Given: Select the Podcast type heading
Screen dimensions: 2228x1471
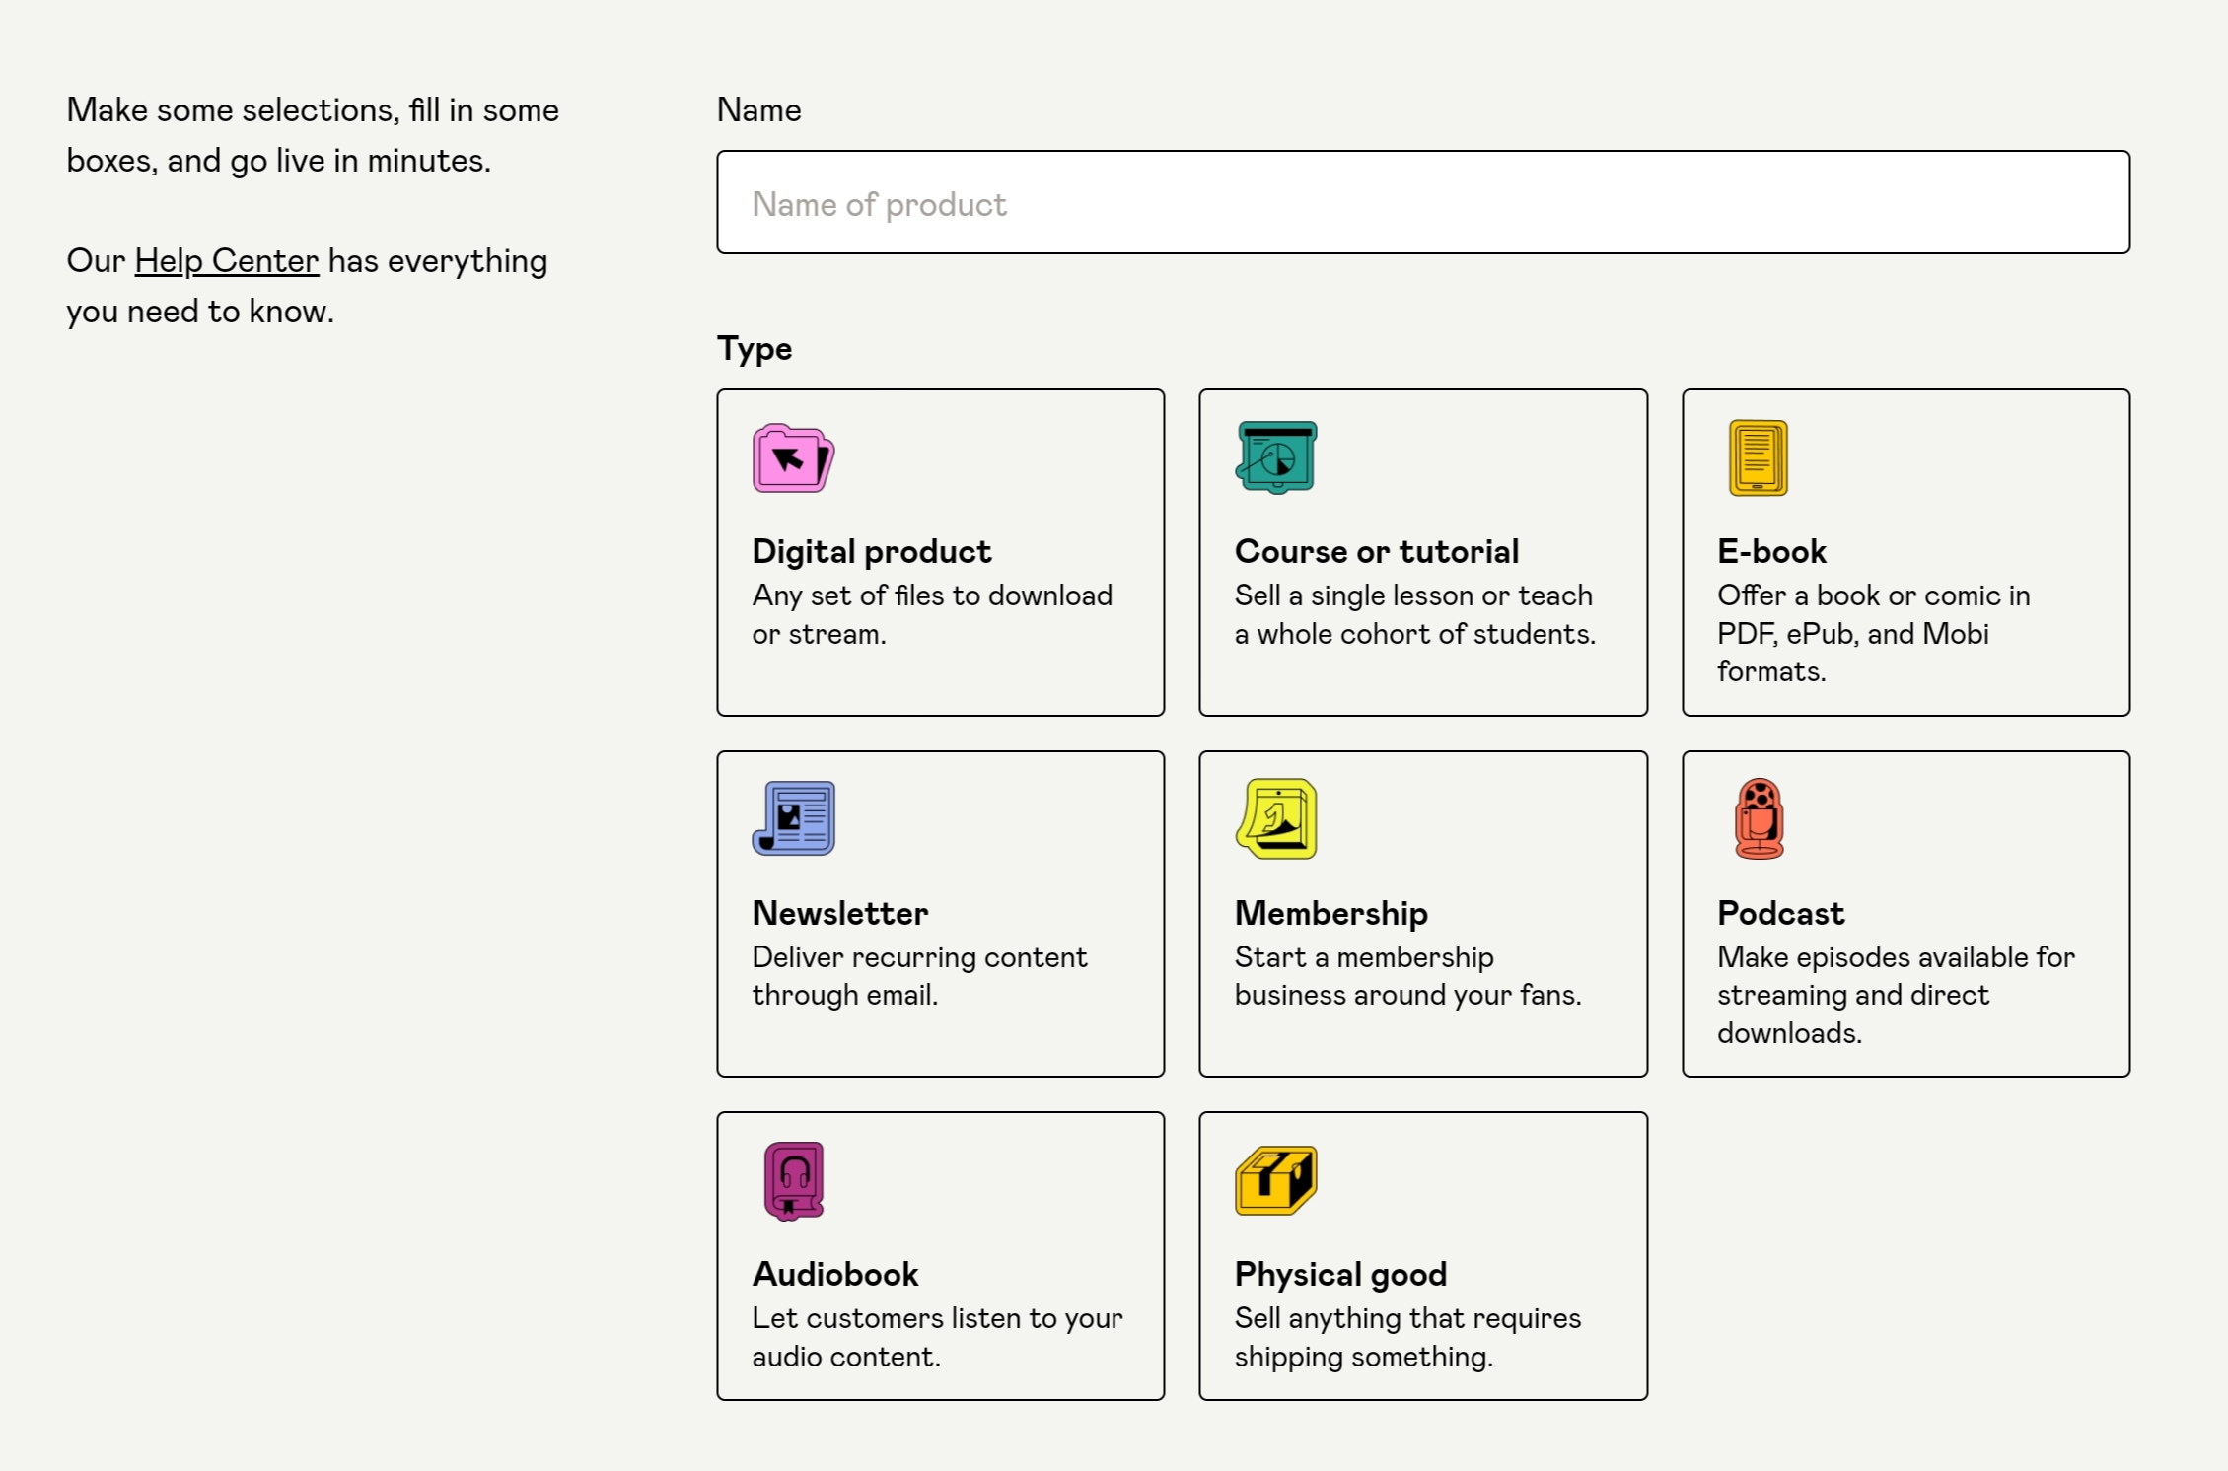Looking at the screenshot, I should (1780, 913).
